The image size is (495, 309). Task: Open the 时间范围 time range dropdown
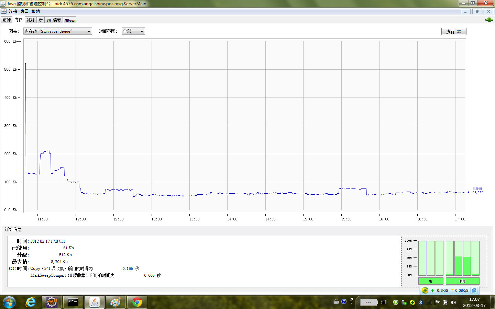point(133,31)
